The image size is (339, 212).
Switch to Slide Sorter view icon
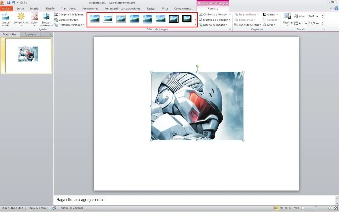(281, 208)
